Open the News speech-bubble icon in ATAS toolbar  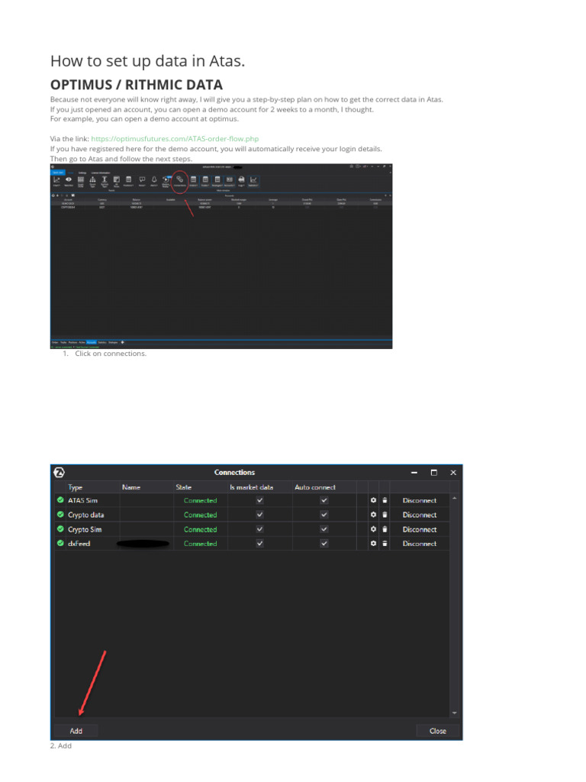pyautogui.click(x=142, y=179)
